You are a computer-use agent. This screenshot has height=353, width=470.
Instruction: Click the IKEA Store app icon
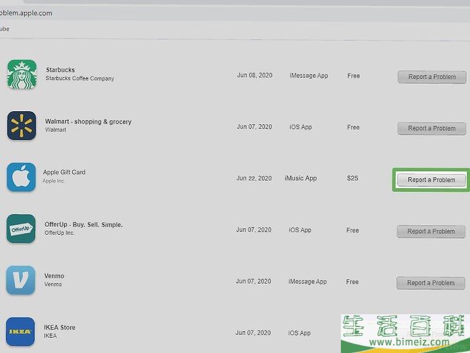[21, 332]
